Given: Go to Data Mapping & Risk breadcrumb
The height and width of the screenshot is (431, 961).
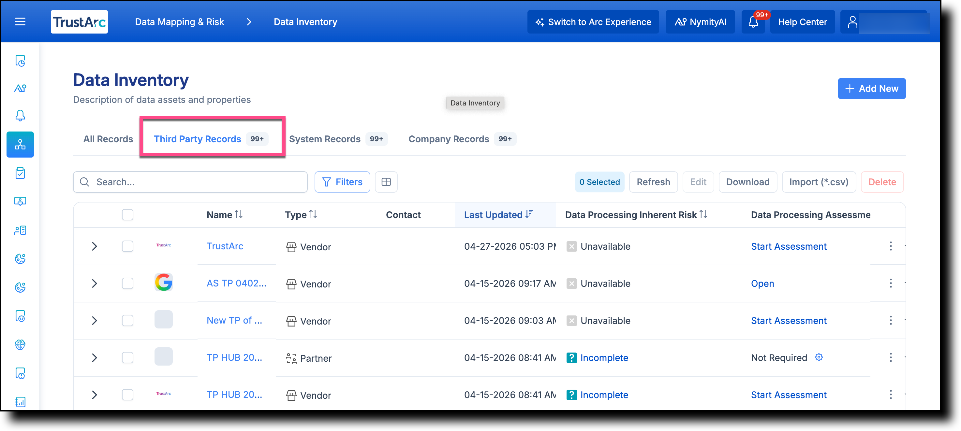Looking at the screenshot, I should coord(179,21).
